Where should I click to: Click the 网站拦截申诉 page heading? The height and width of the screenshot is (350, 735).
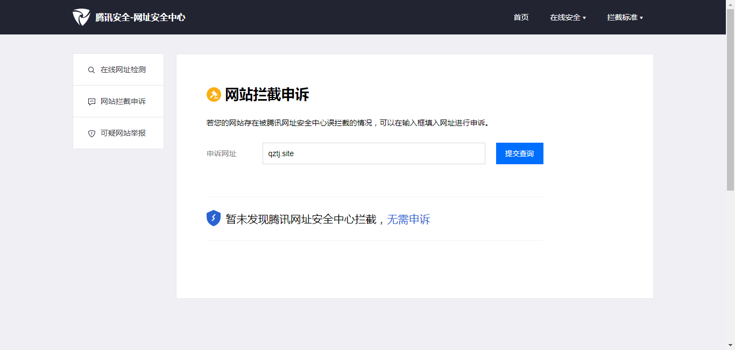tap(267, 95)
